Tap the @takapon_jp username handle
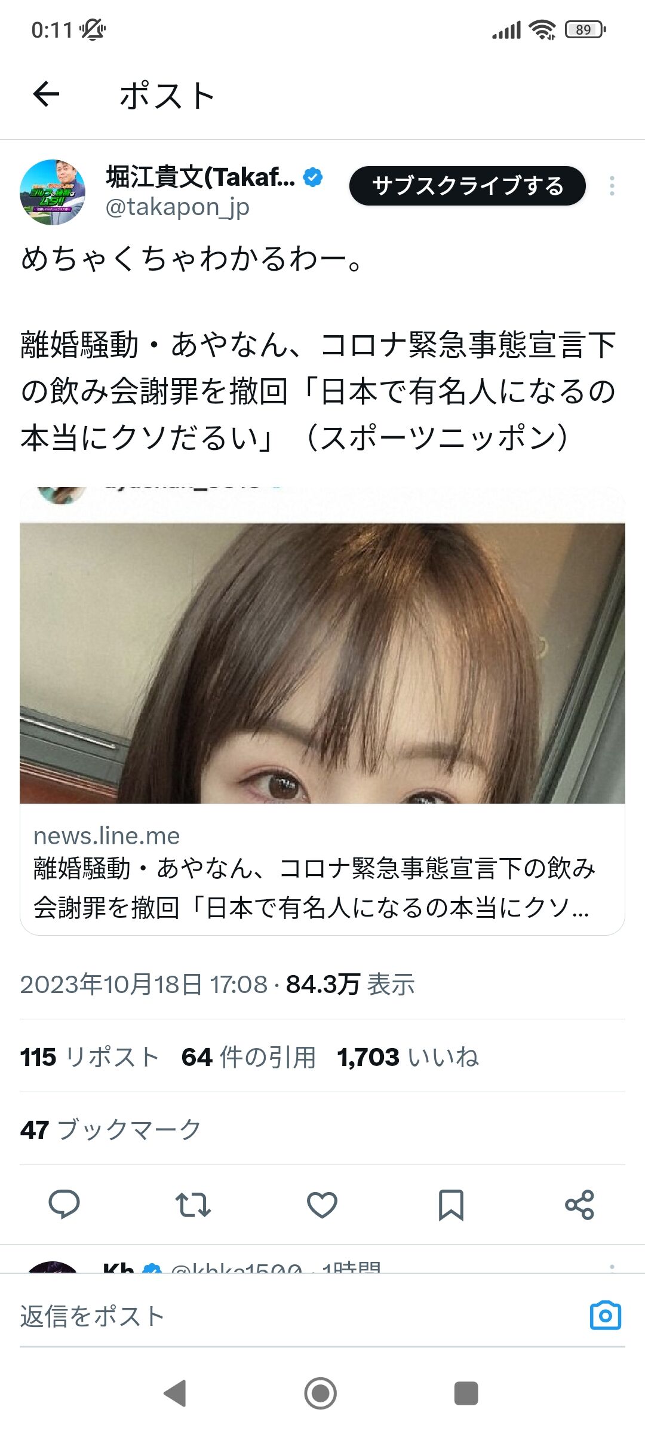Screen dimensions: 645x1434 tap(177, 207)
